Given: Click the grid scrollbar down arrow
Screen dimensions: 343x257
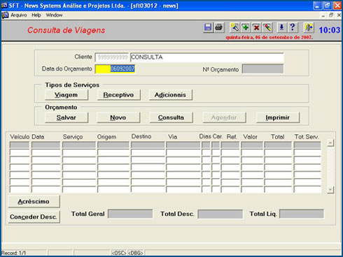Looking at the screenshot, I should (330, 190).
